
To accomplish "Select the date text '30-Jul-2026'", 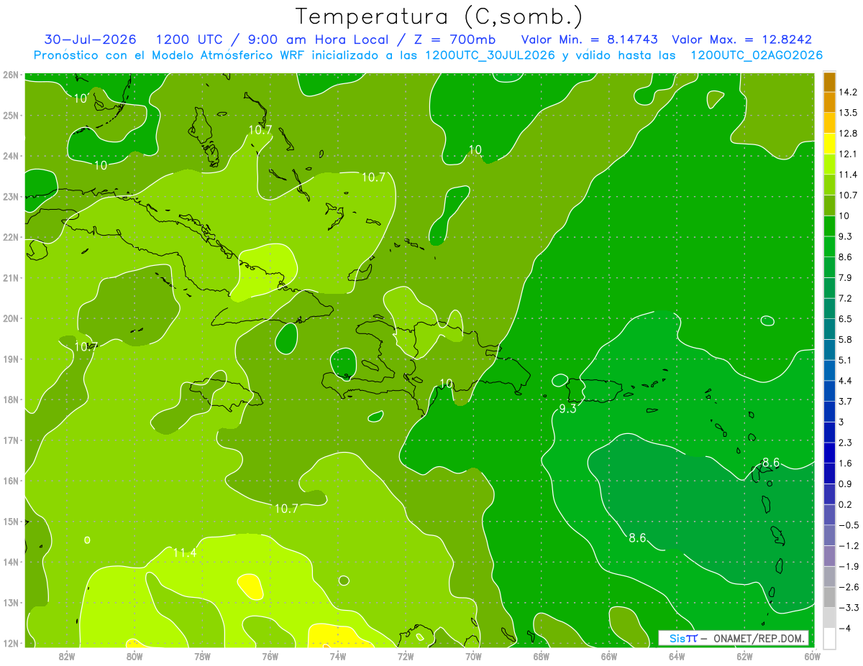I will point(90,40).
